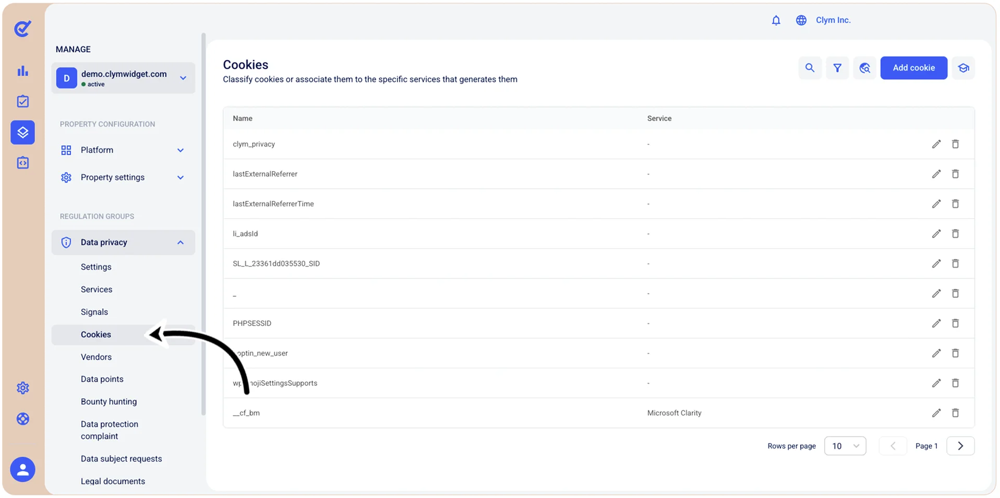The image size is (1000, 498).
Task: Edit the li_adsId cookie
Action: (936, 234)
